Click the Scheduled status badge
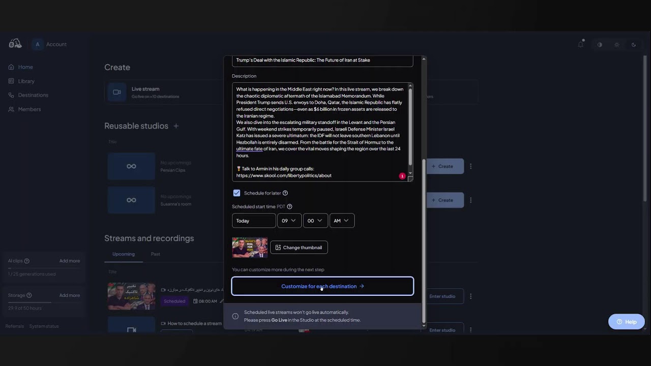 tap(174, 301)
